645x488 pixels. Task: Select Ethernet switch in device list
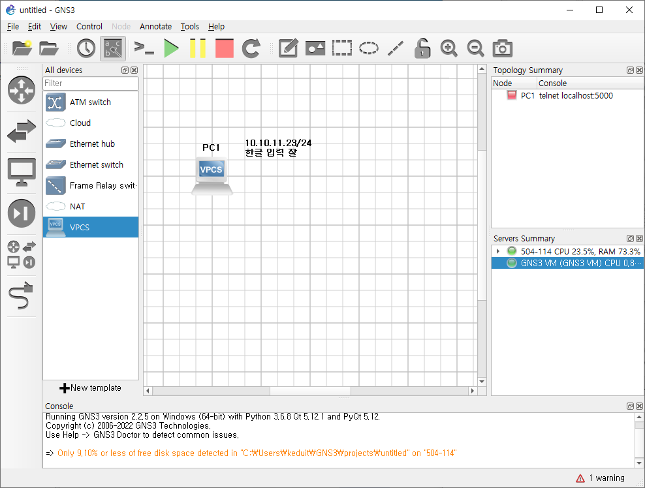click(x=91, y=165)
